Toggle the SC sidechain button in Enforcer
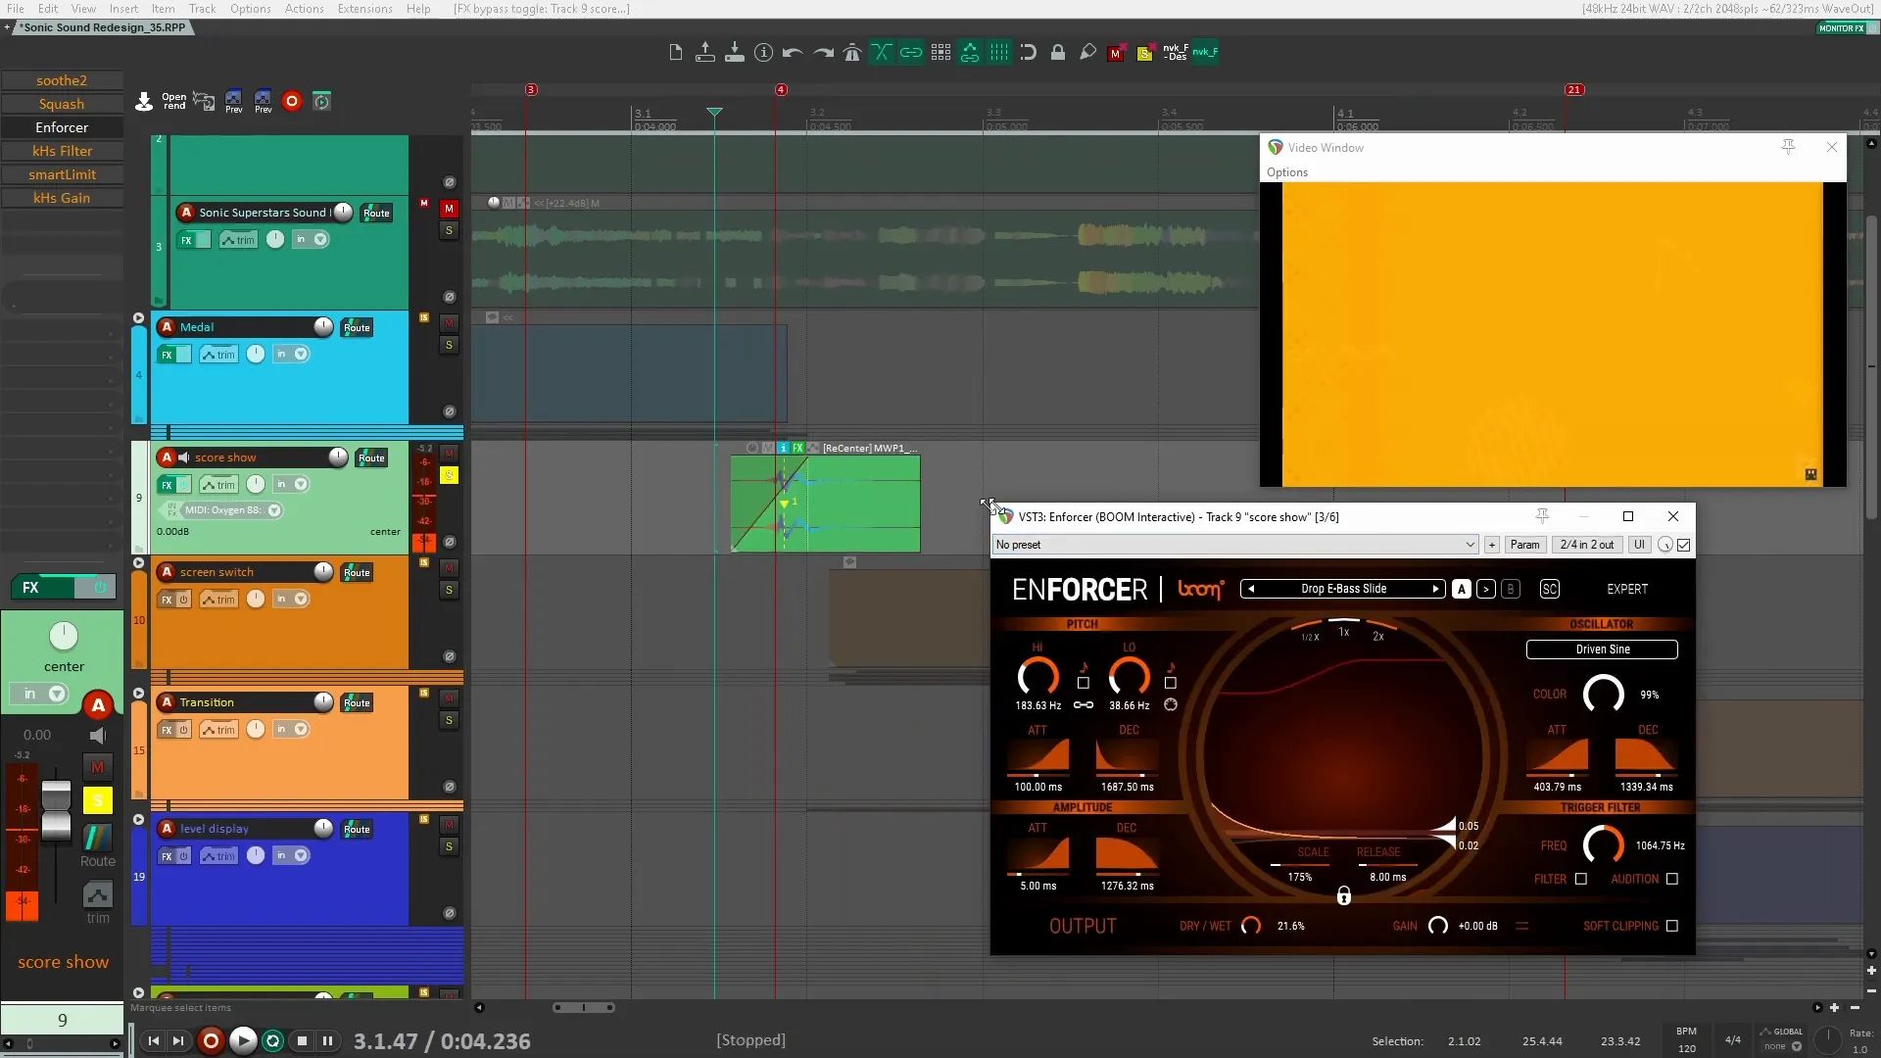The image size is (1881, 1058). [x=1549, y=589]
